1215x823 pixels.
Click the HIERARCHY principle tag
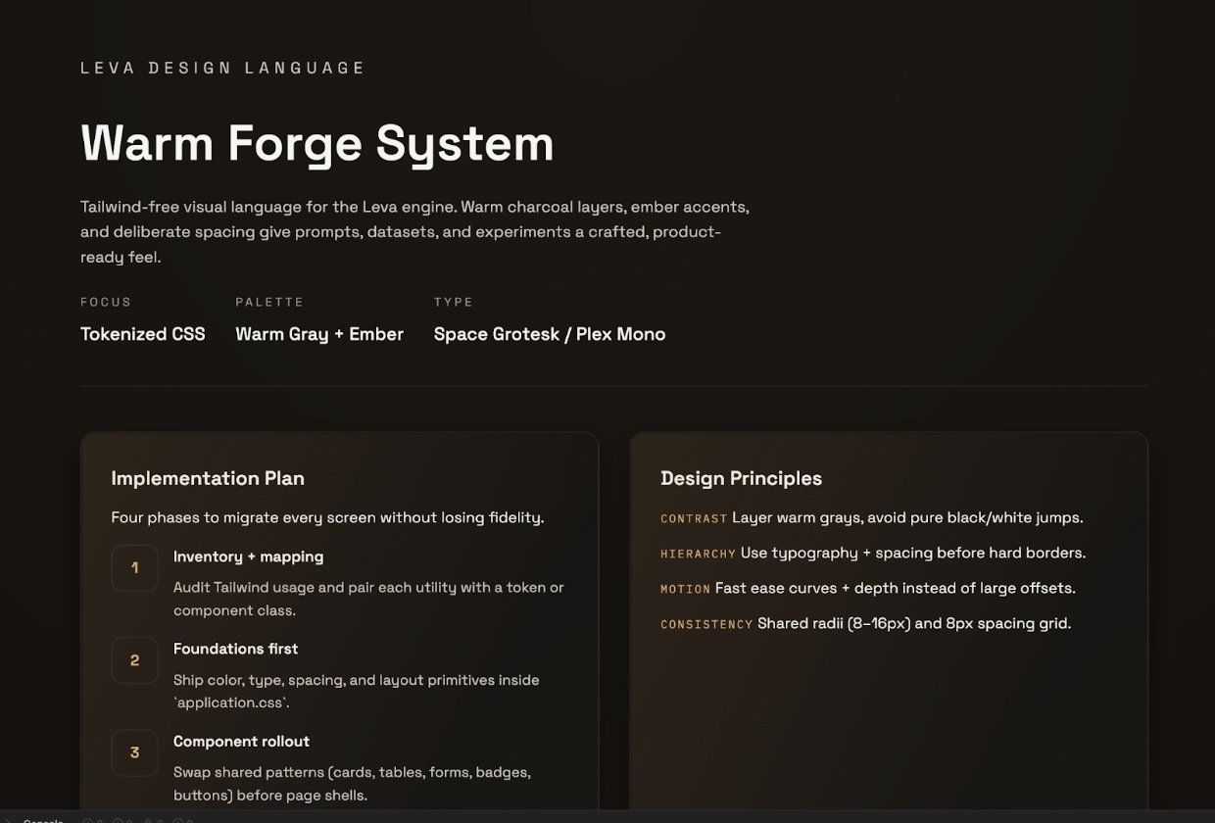pos(698,554)
